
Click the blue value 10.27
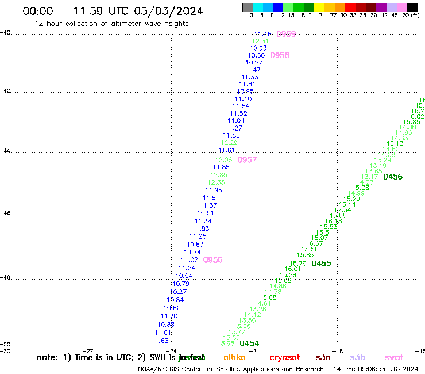click(x=178, y=292)
